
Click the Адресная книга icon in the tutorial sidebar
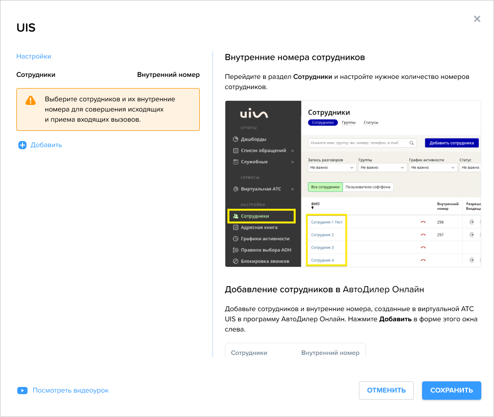236,227
